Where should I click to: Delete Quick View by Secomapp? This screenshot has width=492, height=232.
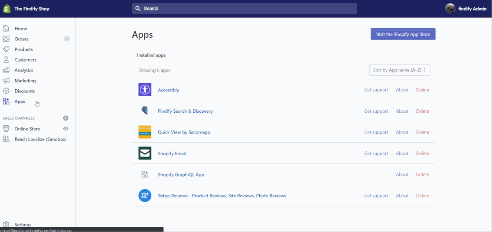(422, 132)
